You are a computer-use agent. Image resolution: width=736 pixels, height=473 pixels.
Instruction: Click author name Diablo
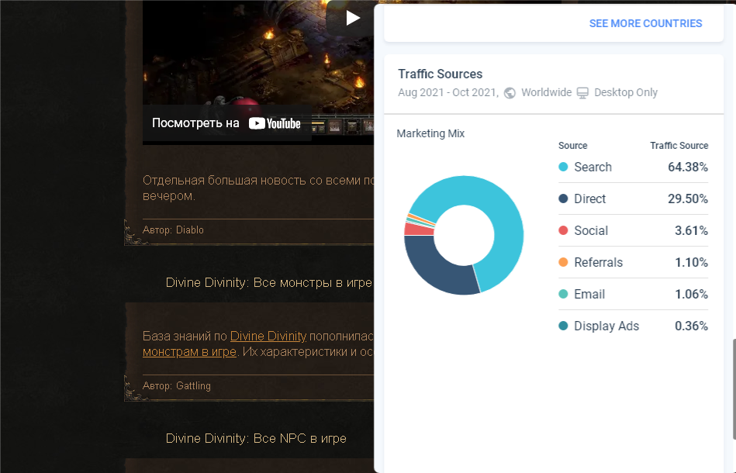[190, 230]
